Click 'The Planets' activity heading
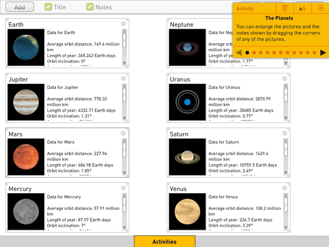 [x=279, y=18]
